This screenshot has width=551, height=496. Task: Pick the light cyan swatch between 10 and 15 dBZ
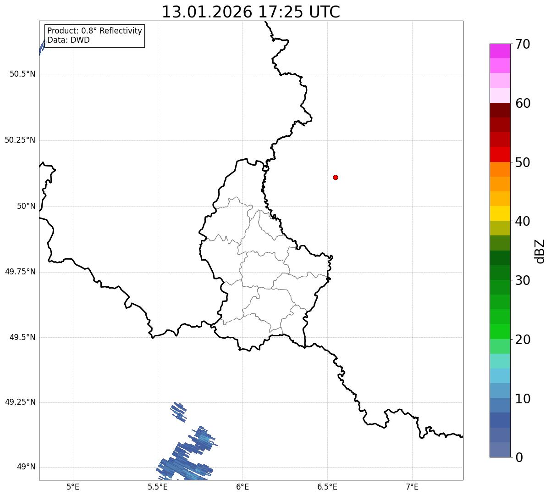tap(500, 376)
